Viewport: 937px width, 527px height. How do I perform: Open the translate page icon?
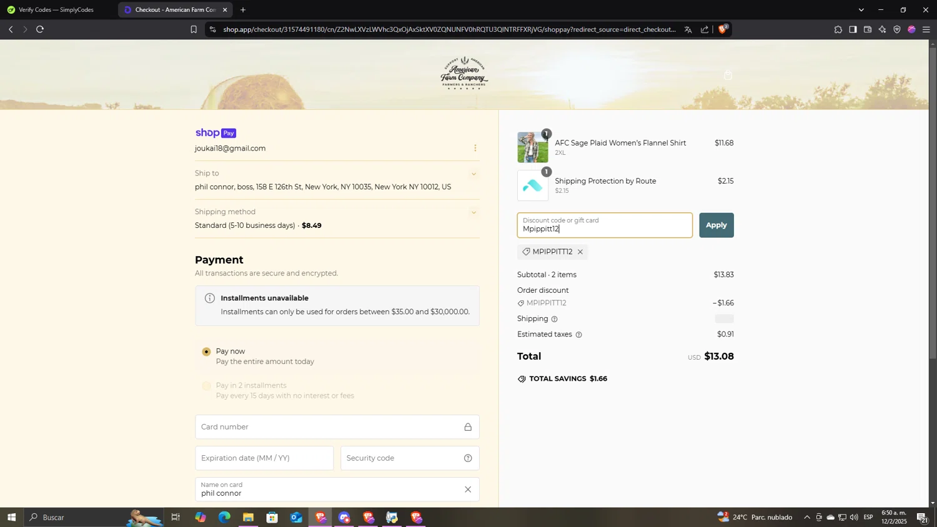coord(688,29)
